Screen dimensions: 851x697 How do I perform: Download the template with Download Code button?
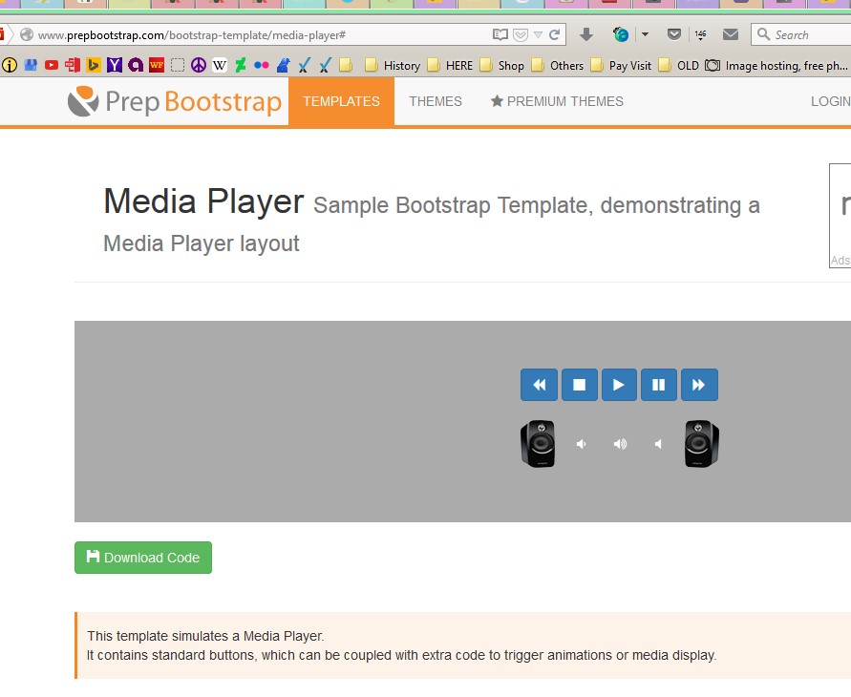coord(143,558)
